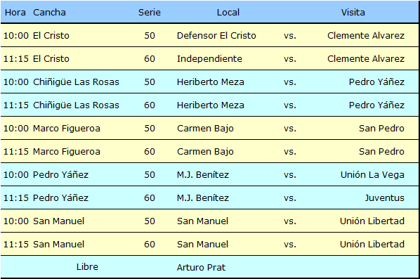420x279 pixels.
Task: Click the Visita column header
Action: click(353, 13)
